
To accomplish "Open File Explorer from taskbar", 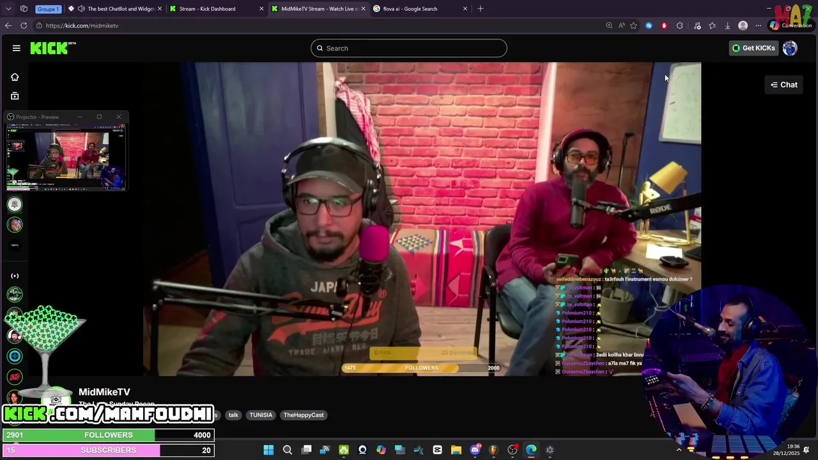I will pos(456,450).
